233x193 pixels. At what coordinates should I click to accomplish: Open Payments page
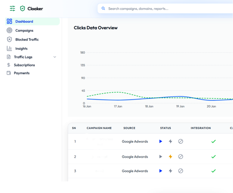pyautogui.click(x=32, y=73)
